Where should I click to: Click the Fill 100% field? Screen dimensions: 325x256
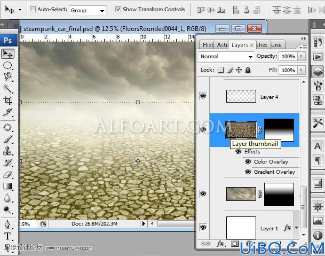point(288,70)
